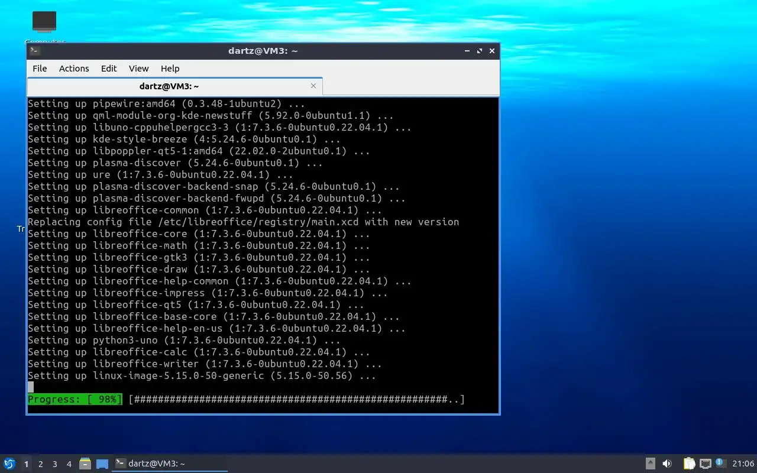This screenshot has width=757, height=473.
Task: Click the 'Setting up plasma-discover' line
Action: click(175, 163)
